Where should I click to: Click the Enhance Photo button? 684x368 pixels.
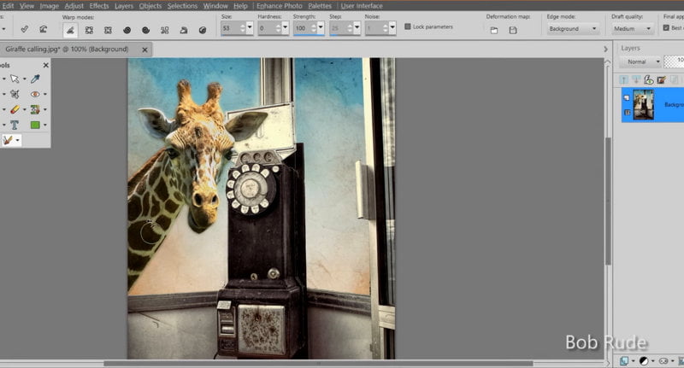click(x=279, y=6)
